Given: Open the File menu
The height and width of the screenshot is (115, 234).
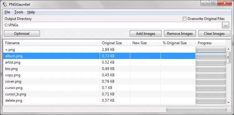Looking at the screenshot, I should pos(7,12).
